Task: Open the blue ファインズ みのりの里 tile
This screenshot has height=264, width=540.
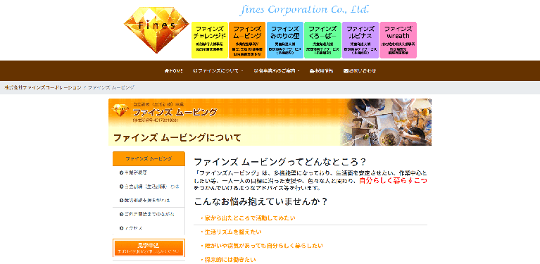Action: click(x=285, y=40)
